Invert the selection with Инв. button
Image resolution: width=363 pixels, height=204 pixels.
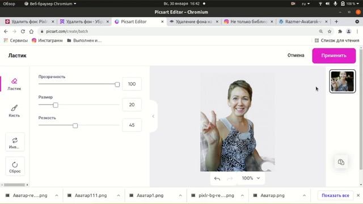click(15, 142)
